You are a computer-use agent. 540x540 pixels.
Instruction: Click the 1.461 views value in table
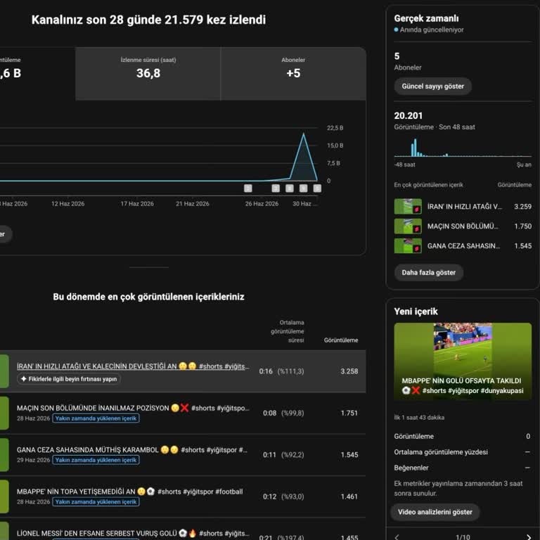click(x=349, y=496)
